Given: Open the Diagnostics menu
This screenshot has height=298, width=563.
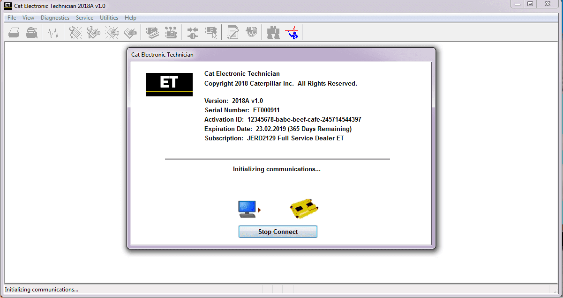Looking at the screenshot, I should (55, 18).
